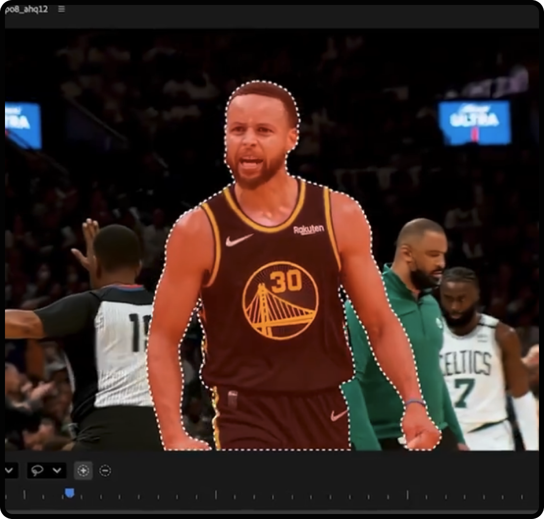This screenshot has height=519, width=544.
Task: Click the tall tick mark near the timeline's right end
Action: point(407,494)
